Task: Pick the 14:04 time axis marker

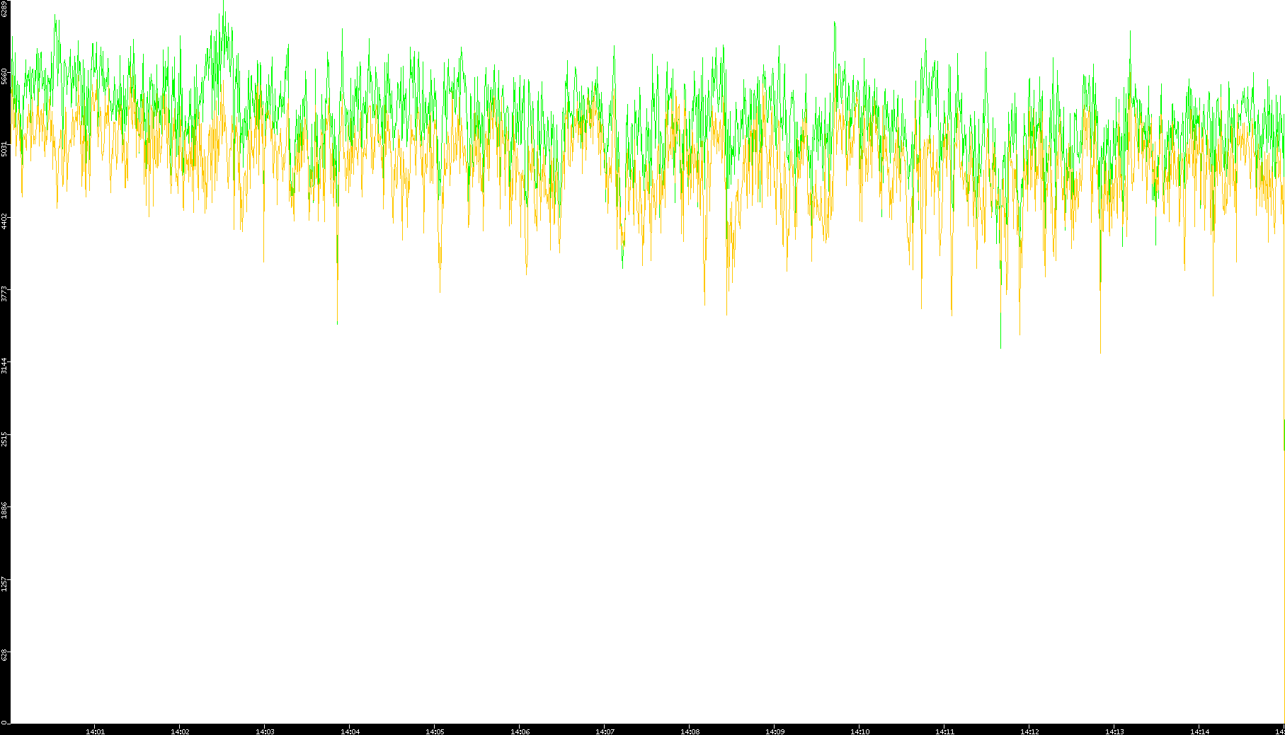Action: point(350,731)
